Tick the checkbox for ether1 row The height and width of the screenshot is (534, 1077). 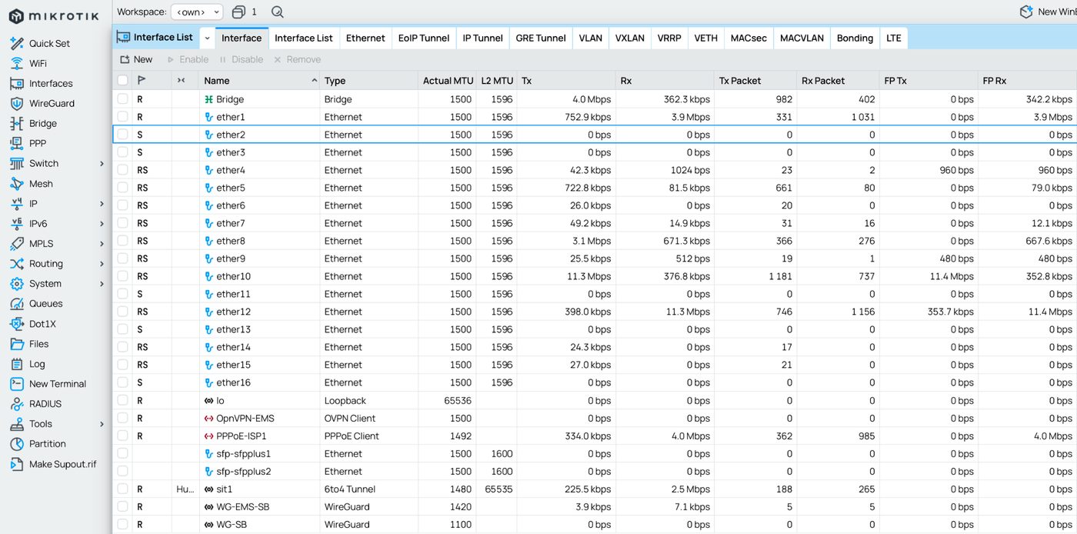(123, 117)
